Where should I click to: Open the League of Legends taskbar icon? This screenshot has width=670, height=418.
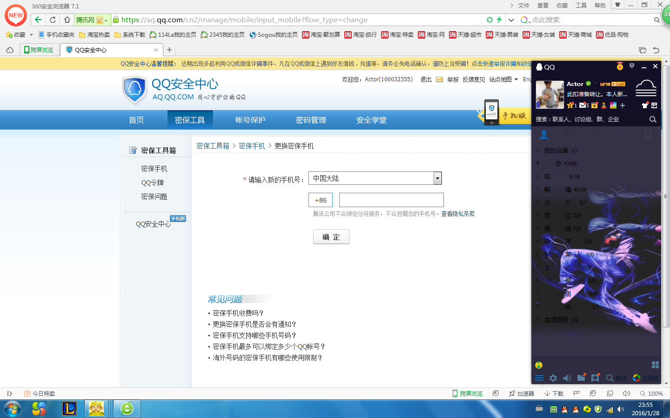(x=69, y=409)
